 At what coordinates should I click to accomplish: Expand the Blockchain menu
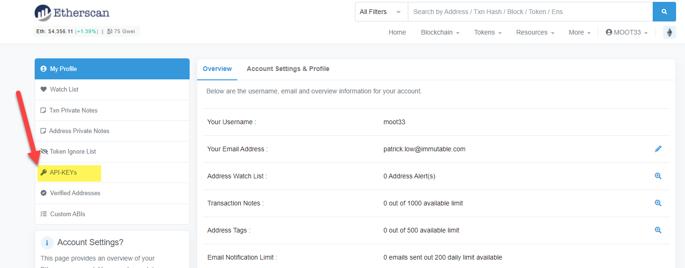point(440,32)
